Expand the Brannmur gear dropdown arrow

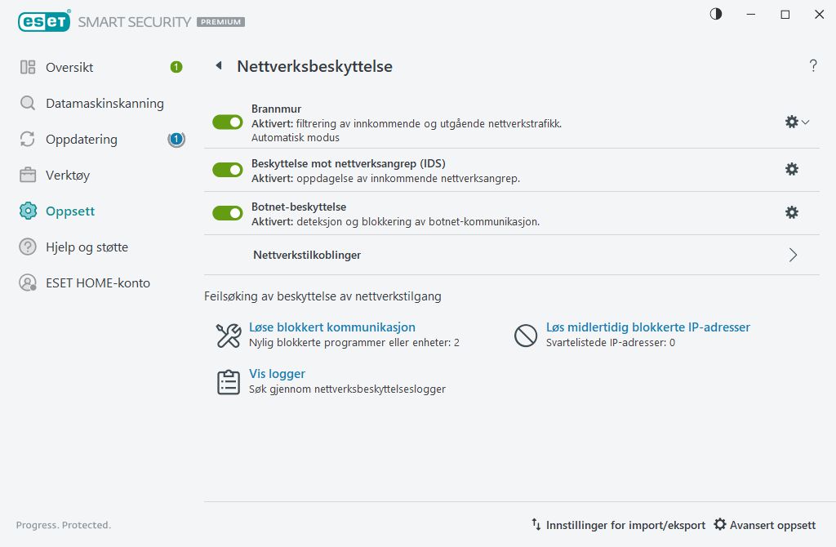[805, 123]
